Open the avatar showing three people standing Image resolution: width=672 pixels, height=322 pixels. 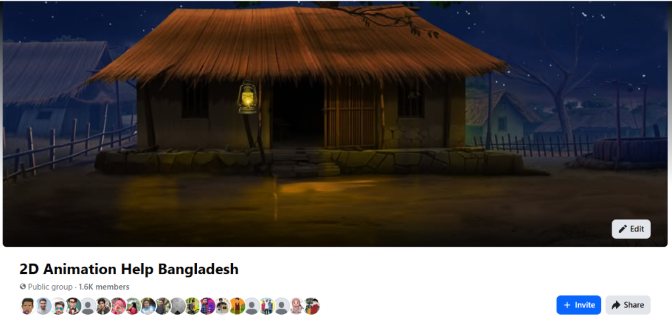pyautogui.click(x=267, y=306)
